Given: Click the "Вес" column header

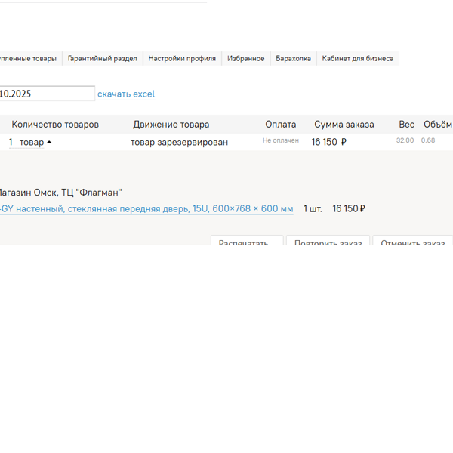Looking at the screenshot, I should (x=406, y=125).
